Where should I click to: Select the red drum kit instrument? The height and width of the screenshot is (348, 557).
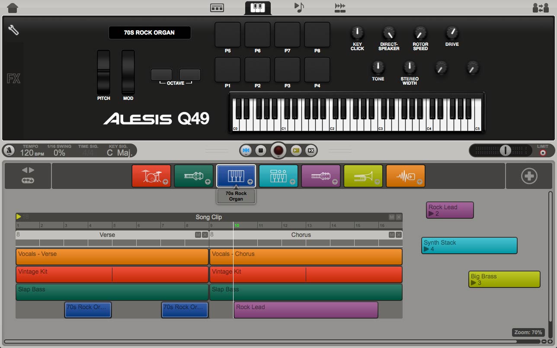(x=151, y=176)
